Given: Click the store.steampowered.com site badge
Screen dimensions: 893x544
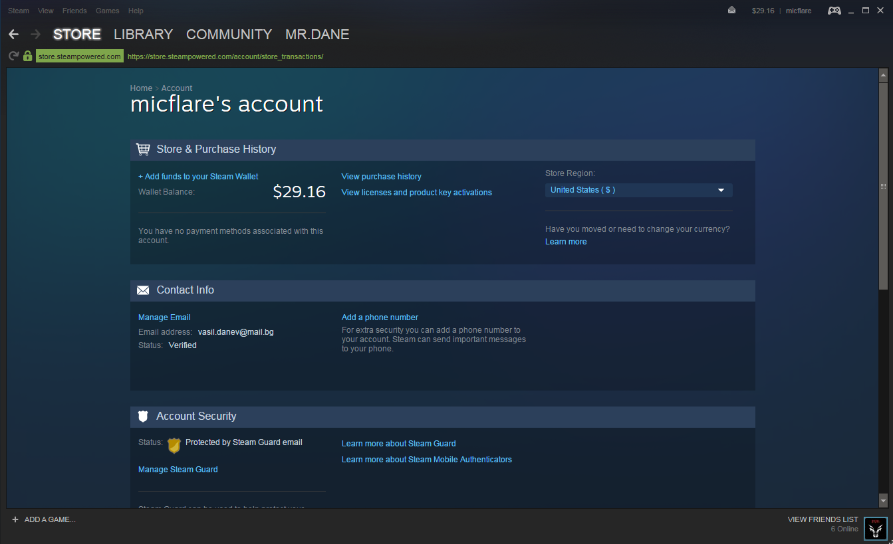Looking at the screenshot, I should coord(80,56).
